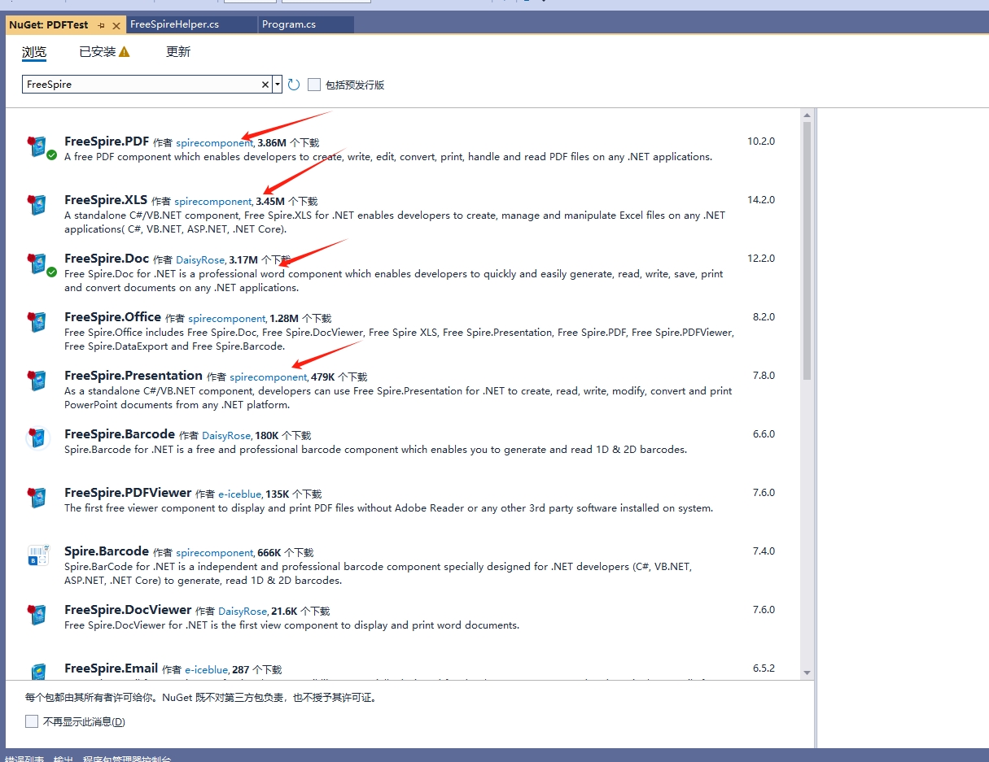Close the NuGet: PDFTest tab
The height and width of the screenshot is (762, 989).
point(116,25)
